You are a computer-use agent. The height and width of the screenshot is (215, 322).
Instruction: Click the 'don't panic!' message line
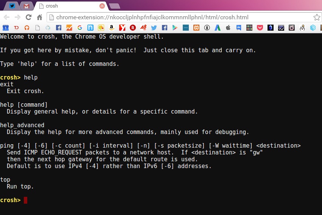pos(128,50)
